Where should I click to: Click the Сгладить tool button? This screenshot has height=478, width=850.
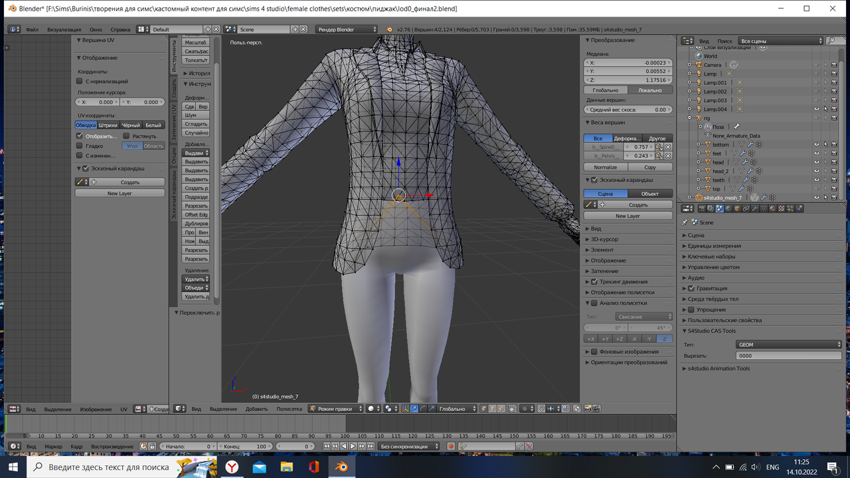(x=196, y=124)
